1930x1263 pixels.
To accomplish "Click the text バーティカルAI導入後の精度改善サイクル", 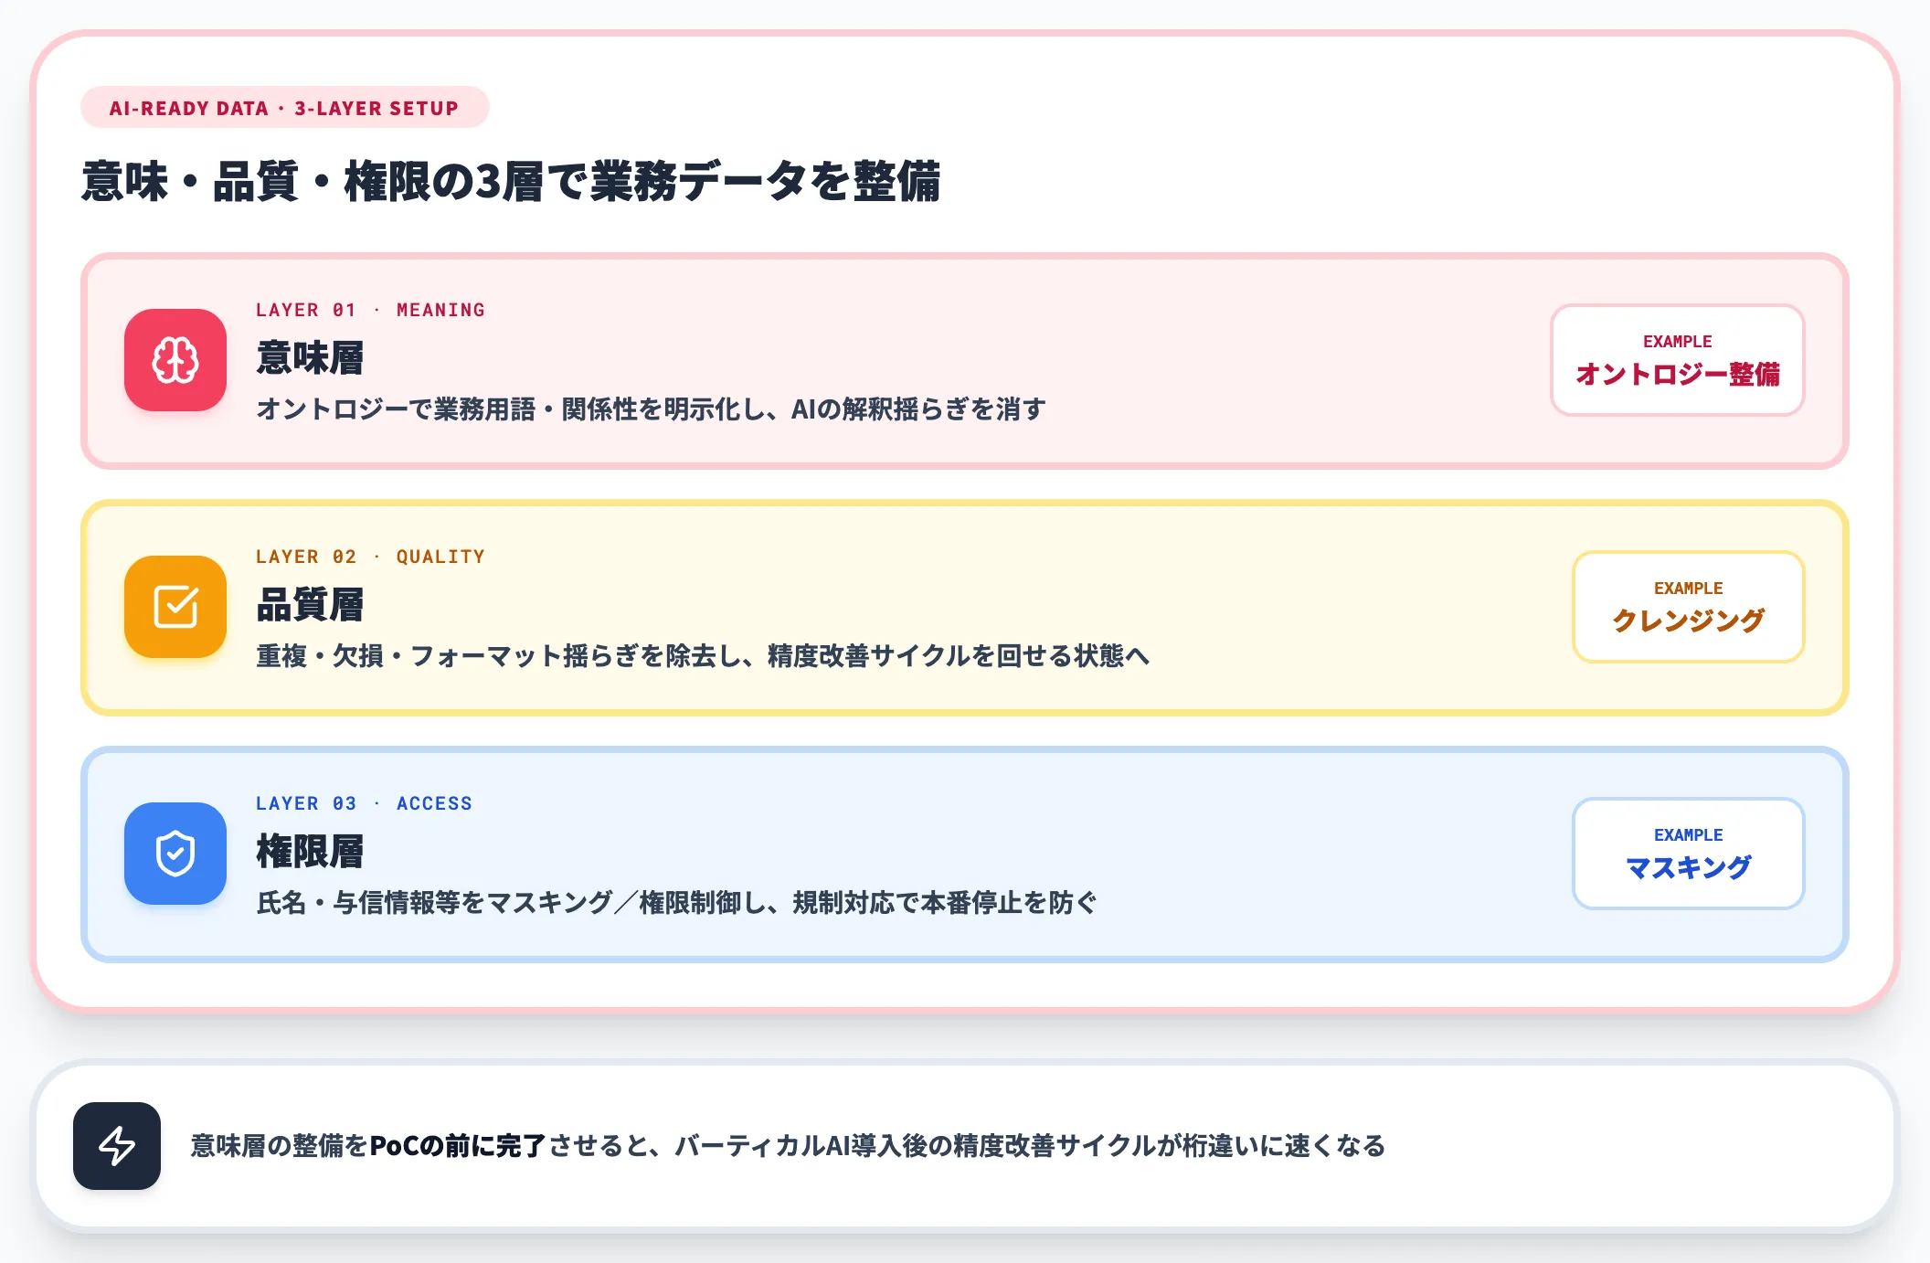I will (x=916, y=1146).
